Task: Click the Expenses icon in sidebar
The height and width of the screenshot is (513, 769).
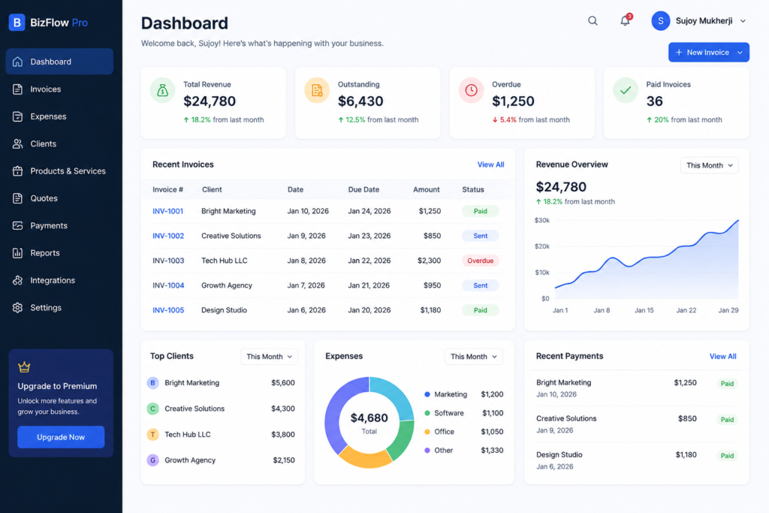Action: (18, 116)
